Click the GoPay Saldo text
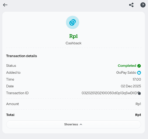 (x=126, y=73)
